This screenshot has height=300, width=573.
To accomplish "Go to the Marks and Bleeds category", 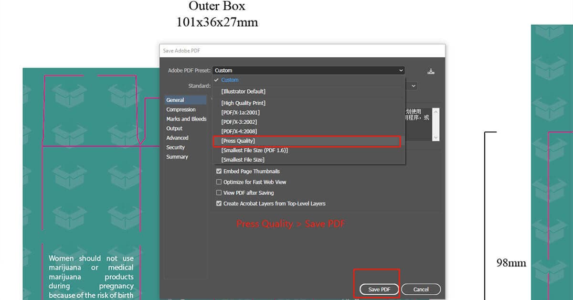I will pos(186,119).
